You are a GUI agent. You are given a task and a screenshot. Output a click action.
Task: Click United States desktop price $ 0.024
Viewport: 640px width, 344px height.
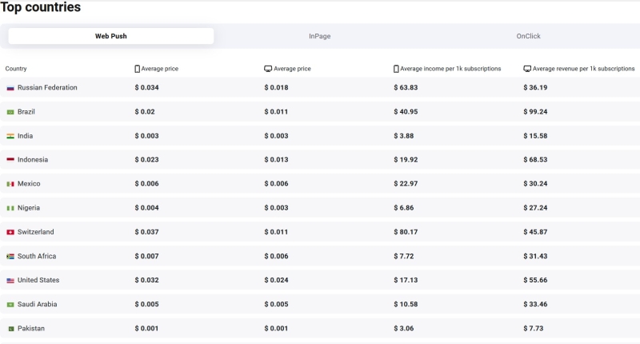tap(276, 280)
